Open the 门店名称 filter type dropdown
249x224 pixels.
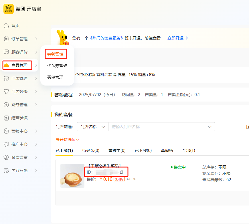tap(93, 127)
